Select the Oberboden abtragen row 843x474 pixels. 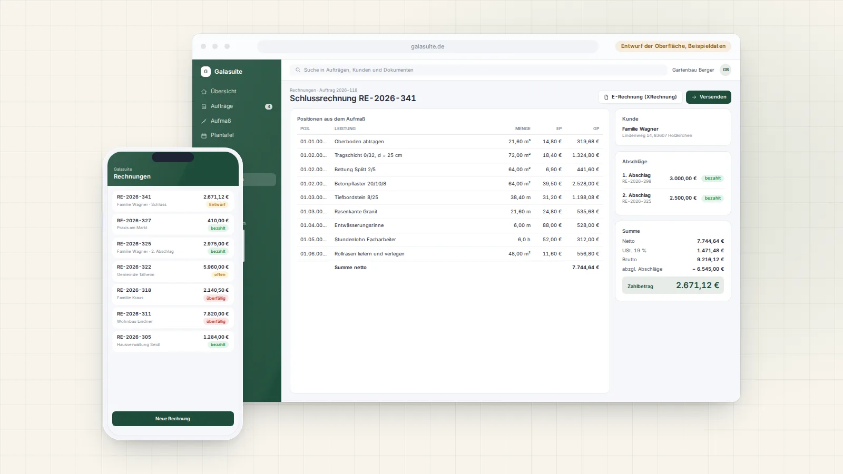(449, 142)
